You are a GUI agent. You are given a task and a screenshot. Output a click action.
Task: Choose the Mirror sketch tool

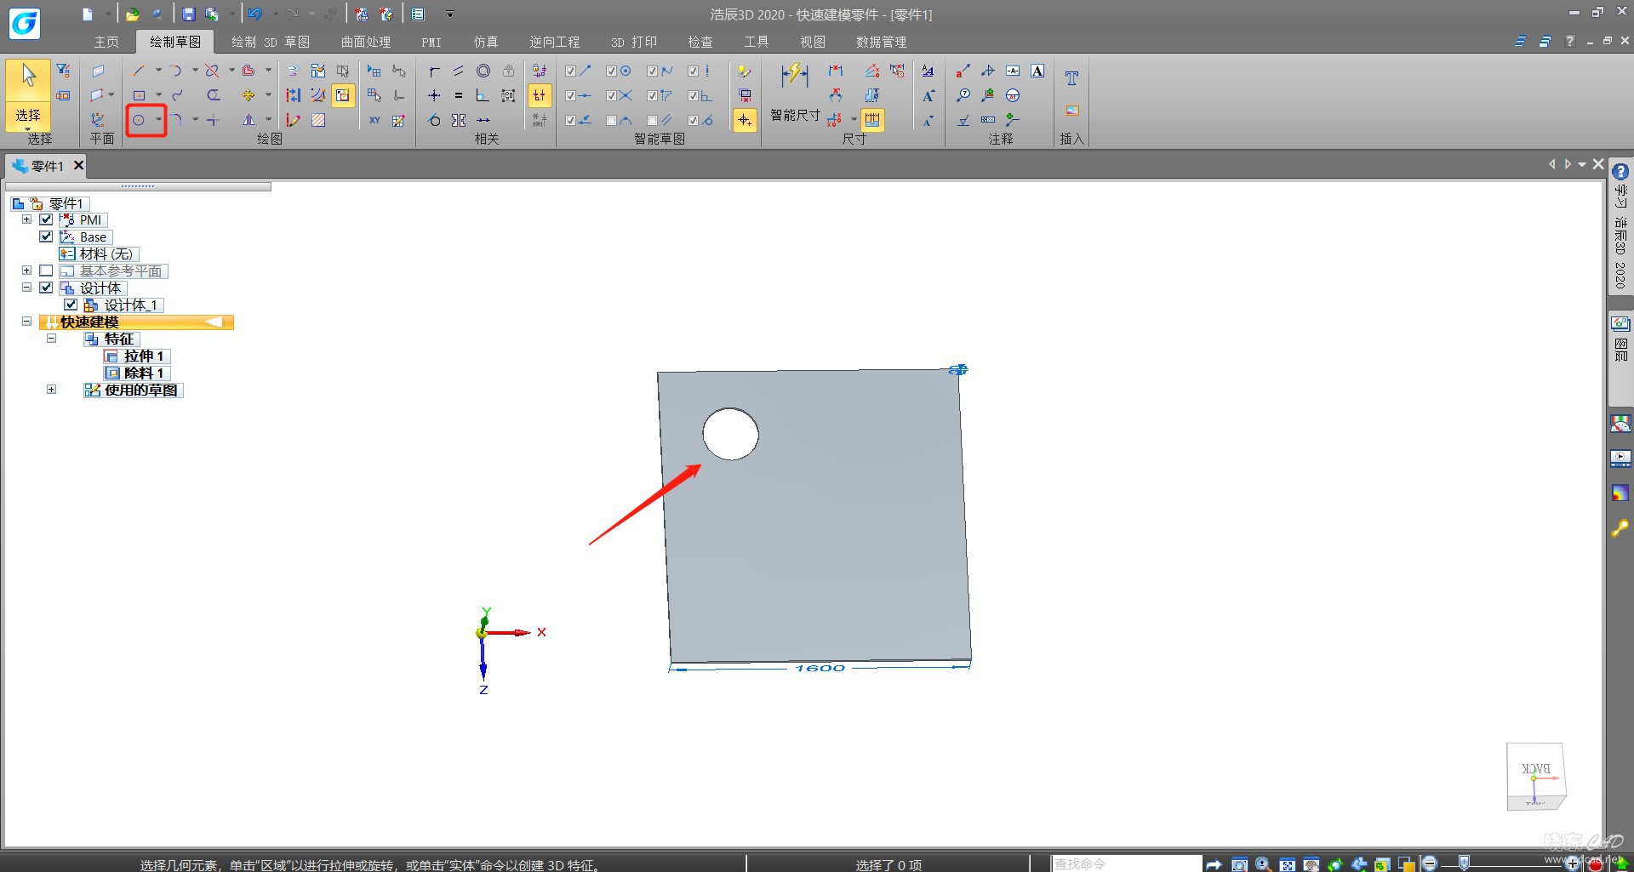point(249,120)
